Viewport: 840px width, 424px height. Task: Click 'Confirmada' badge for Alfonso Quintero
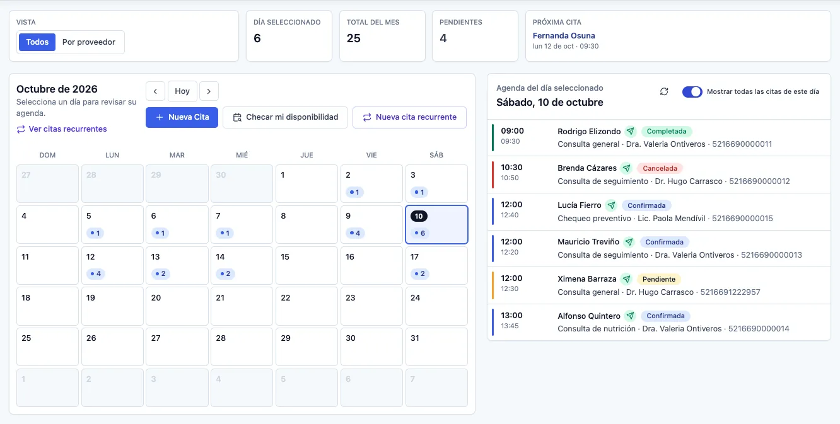pos(665,316)
